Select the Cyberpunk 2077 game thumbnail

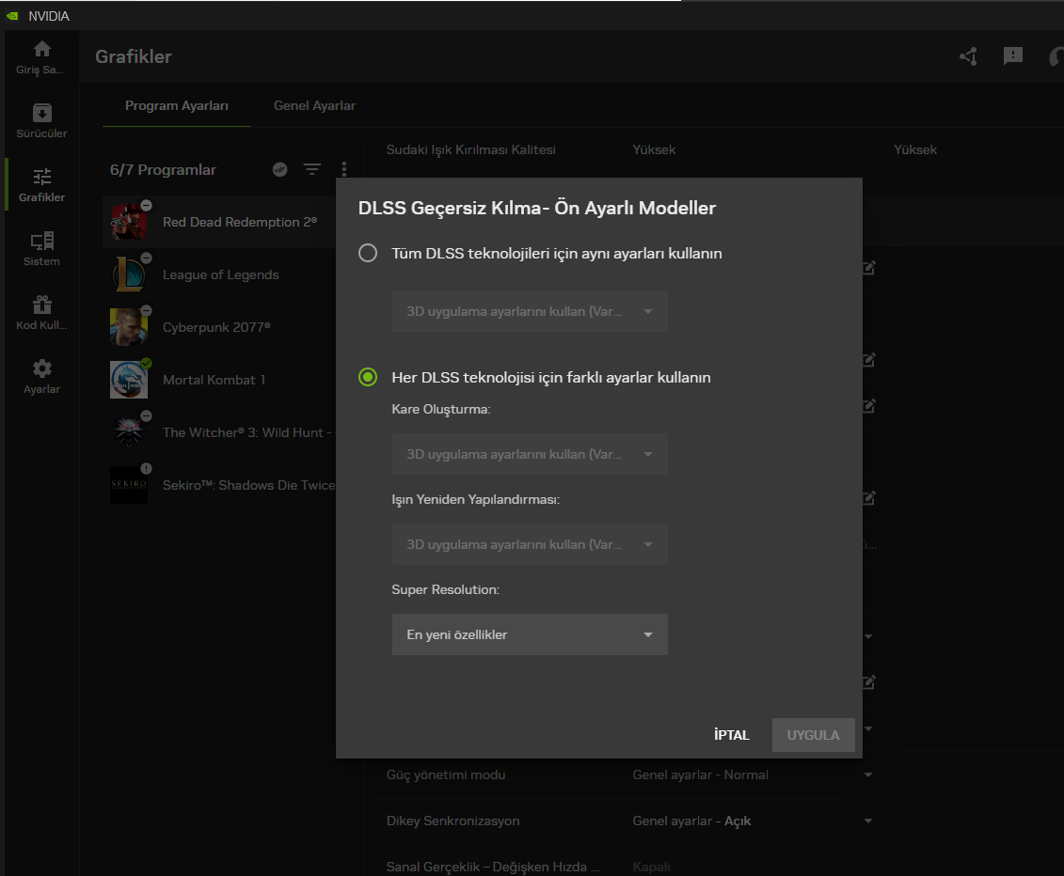pos(129,327)
